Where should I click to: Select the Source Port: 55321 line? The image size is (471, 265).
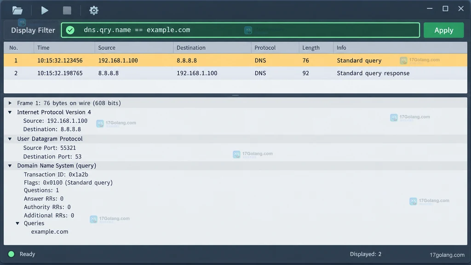coord(50,148)
